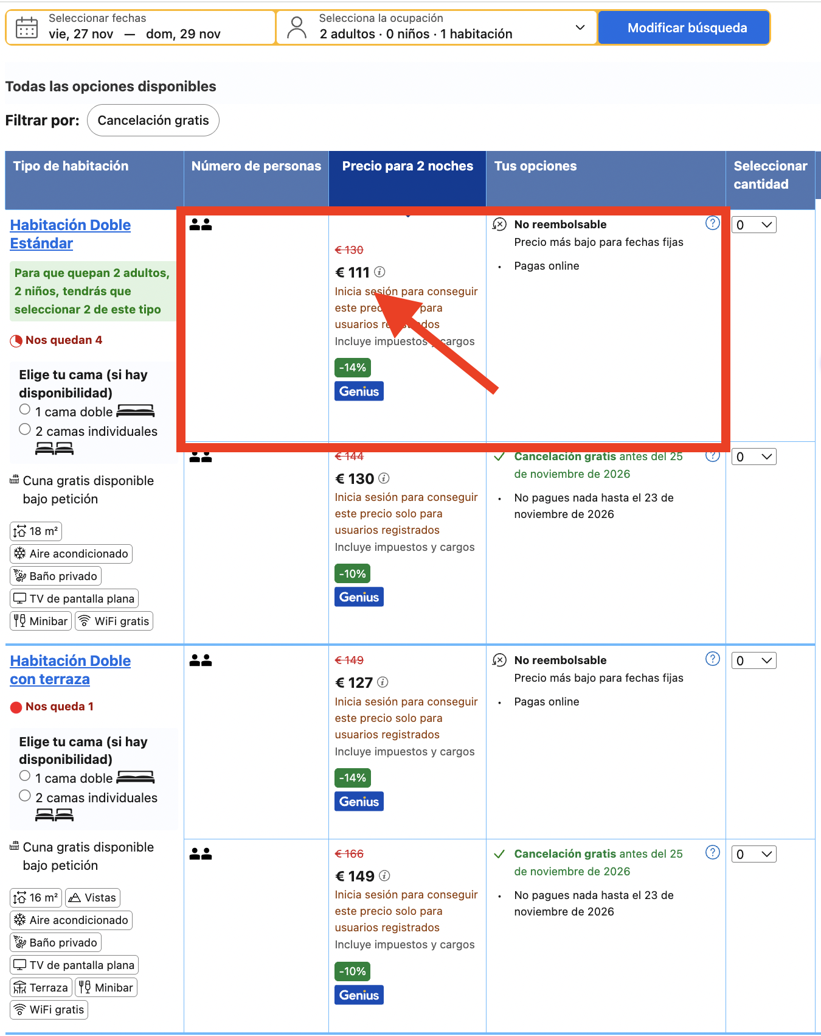Click the person icon in the occupancy selector

(296, 28)
